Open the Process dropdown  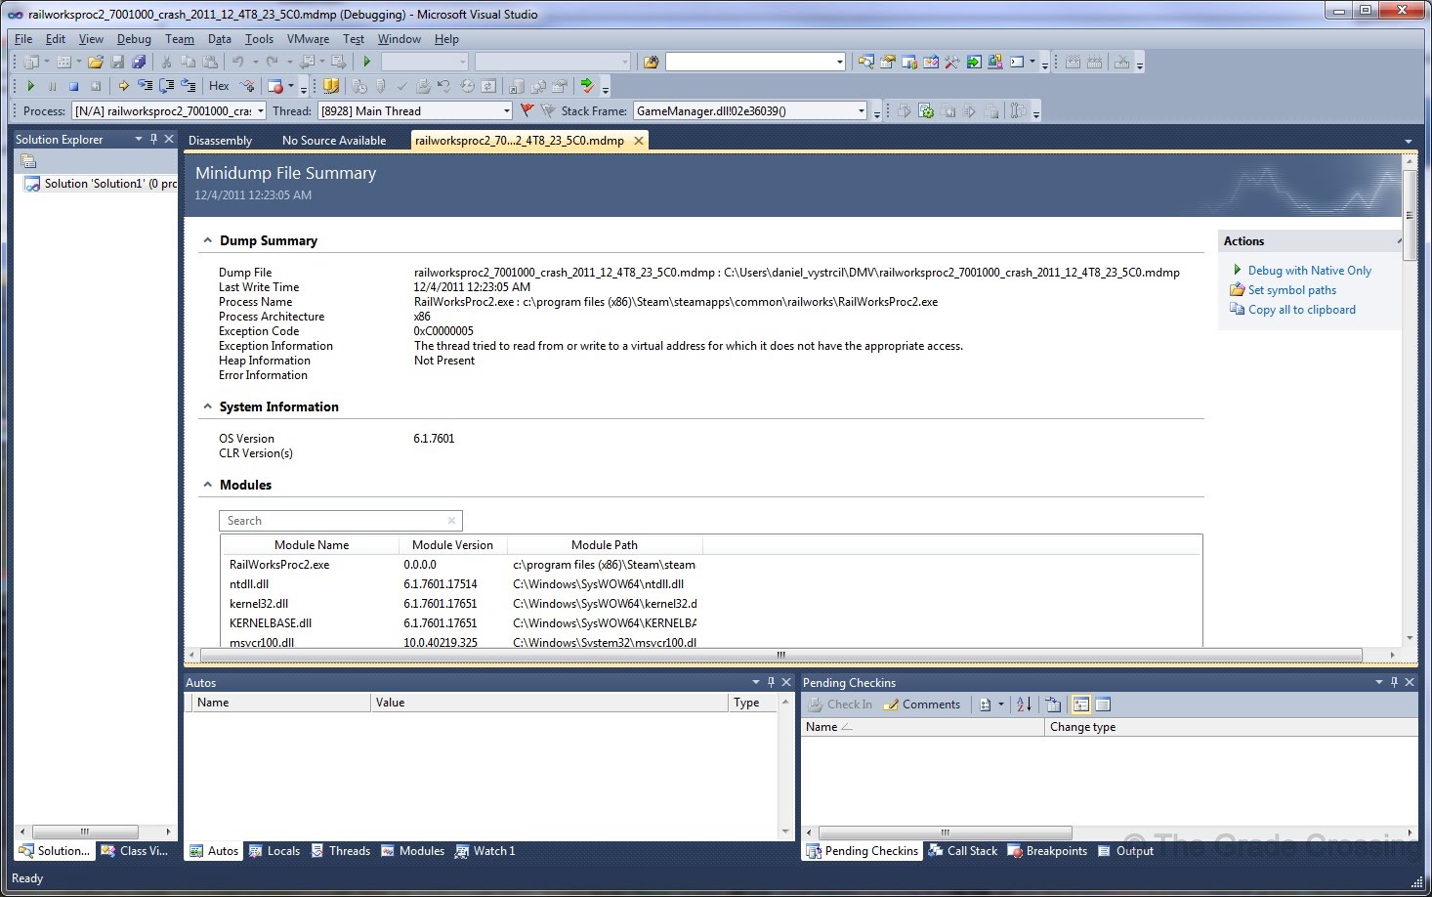tap(261, 111)
